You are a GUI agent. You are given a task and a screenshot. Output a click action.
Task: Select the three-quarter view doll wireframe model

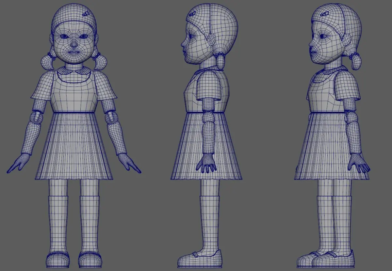click(332, 136)
